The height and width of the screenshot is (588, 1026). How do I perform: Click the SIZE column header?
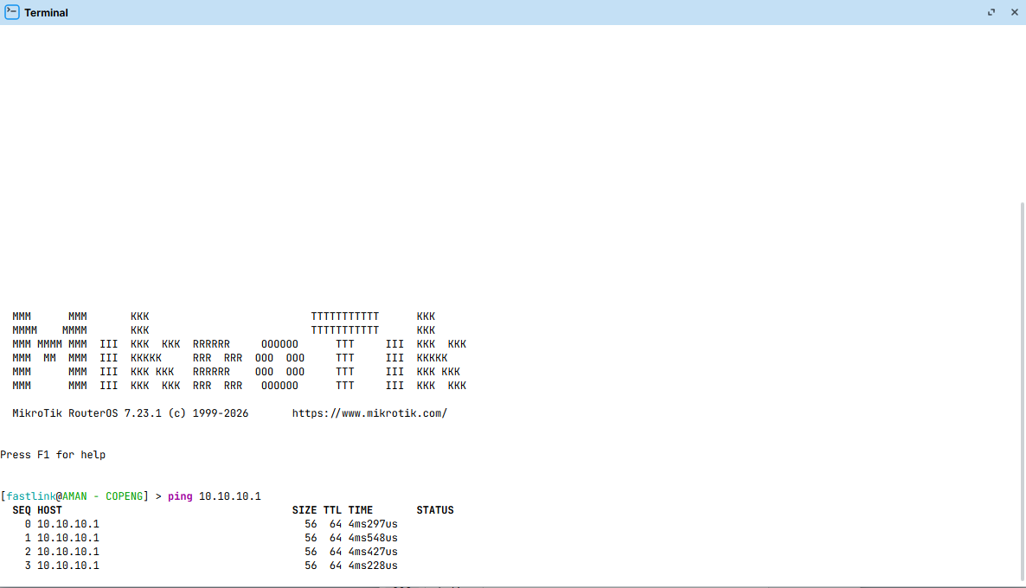(305, 510)
